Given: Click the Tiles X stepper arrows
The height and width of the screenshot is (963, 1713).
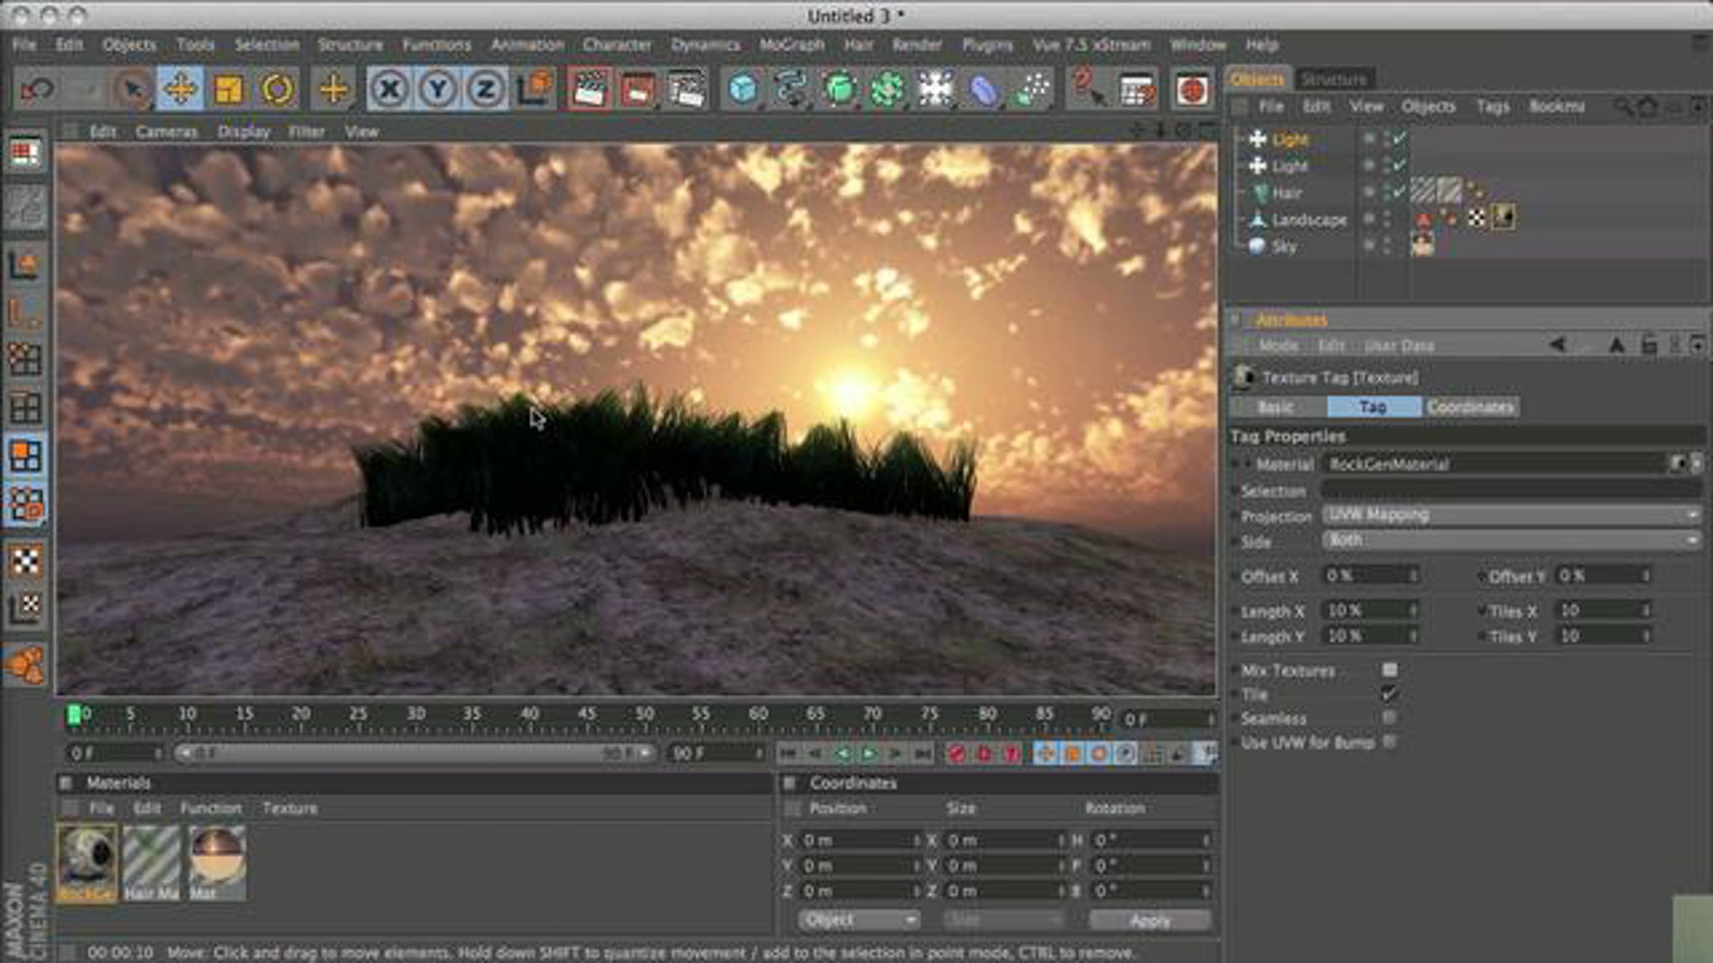Looking at the screenshot, I should pos(1646,611).
